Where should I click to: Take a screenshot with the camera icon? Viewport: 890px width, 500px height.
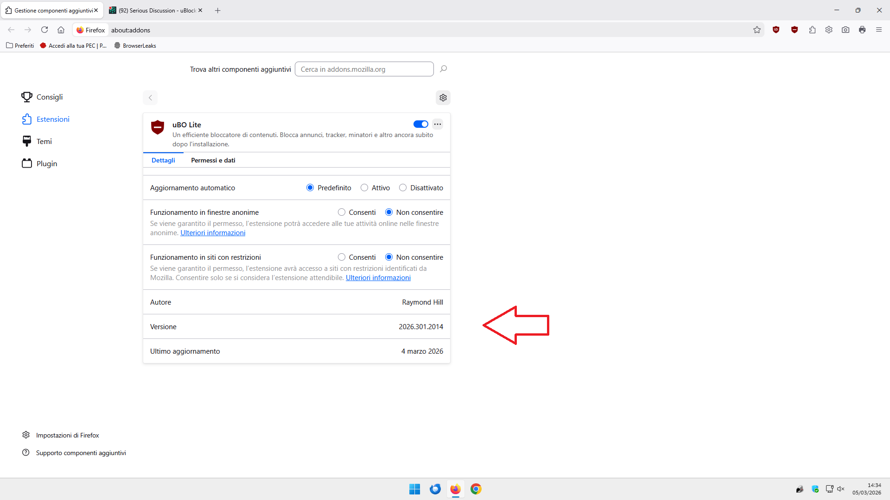pyautogui.click(x=845, y=30)
